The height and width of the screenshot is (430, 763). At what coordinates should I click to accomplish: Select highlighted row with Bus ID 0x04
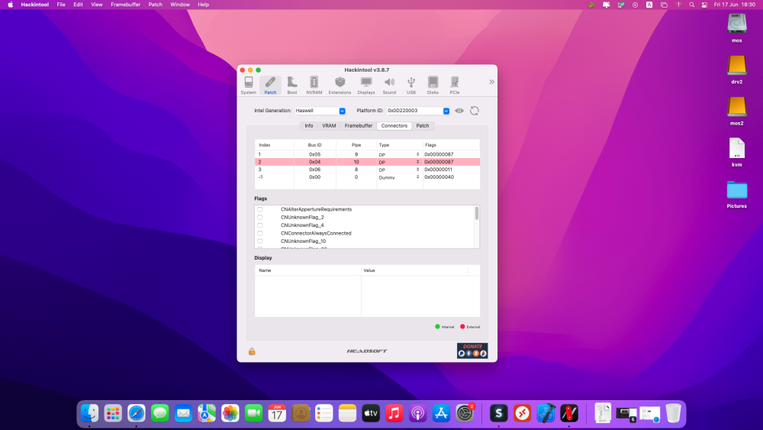[x=368, y=162]
